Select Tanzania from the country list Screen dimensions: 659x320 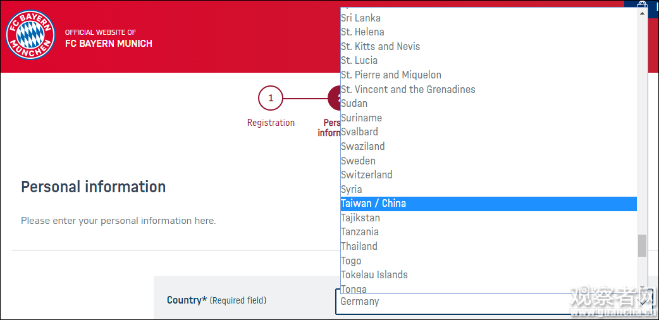click(360, 232)
